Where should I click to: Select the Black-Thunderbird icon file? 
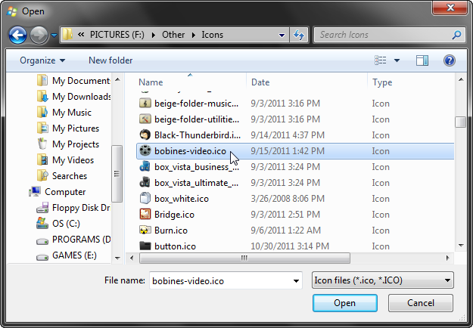(145, 135)
